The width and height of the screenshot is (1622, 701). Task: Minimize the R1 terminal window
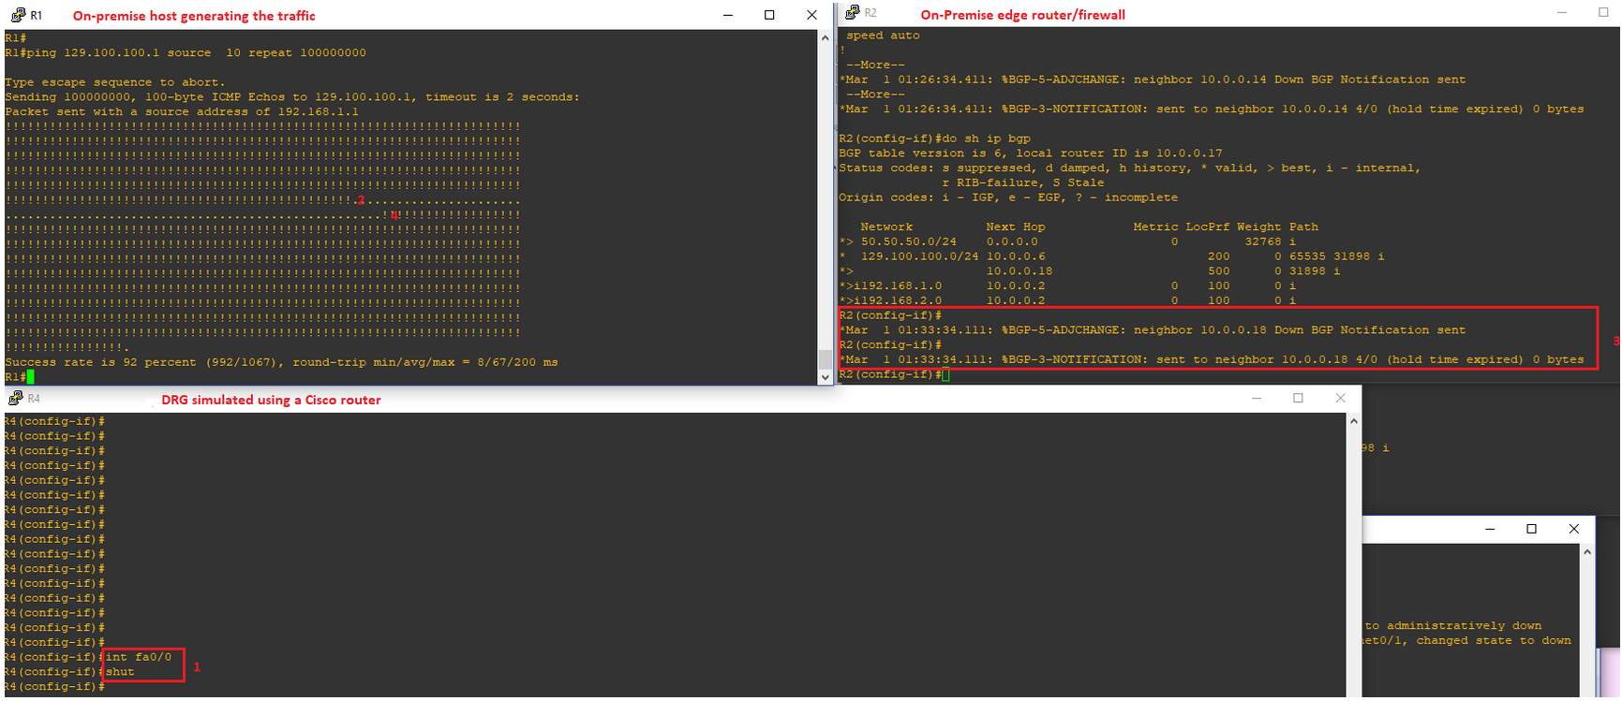click(x=728, y=15)
